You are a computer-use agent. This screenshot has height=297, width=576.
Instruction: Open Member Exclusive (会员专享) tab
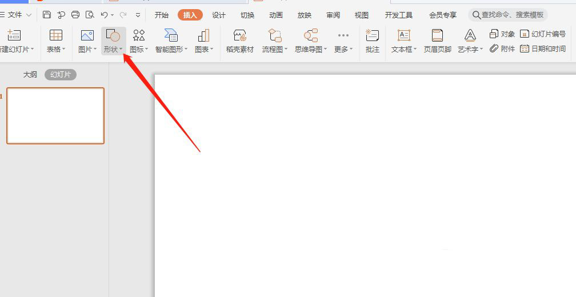[443, 15]
